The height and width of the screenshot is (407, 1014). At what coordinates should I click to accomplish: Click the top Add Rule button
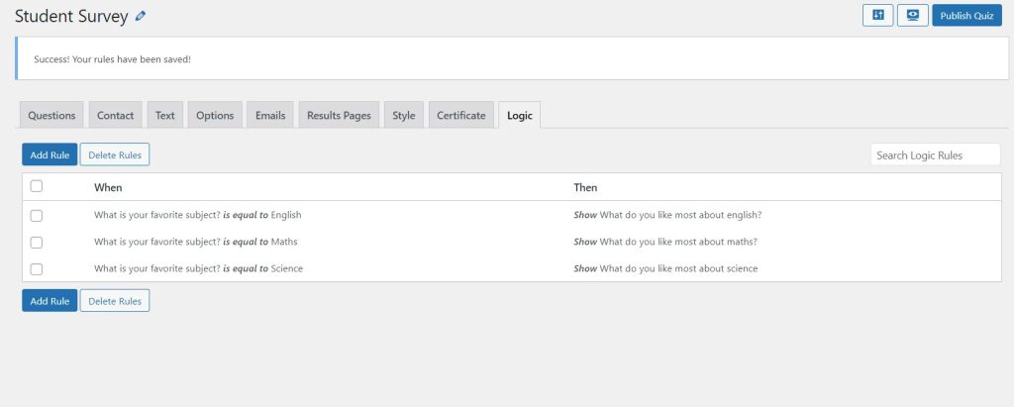50,154
